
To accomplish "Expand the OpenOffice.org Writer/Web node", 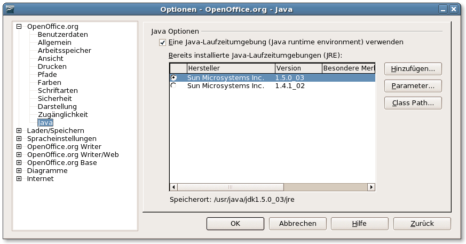I will coord(19,154).
